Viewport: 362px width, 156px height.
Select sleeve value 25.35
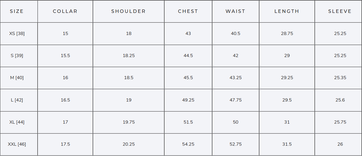[340, 78]
